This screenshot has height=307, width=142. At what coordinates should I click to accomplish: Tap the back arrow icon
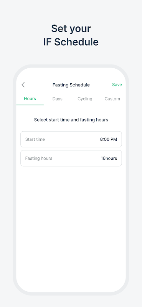click(x=23, y=85)
